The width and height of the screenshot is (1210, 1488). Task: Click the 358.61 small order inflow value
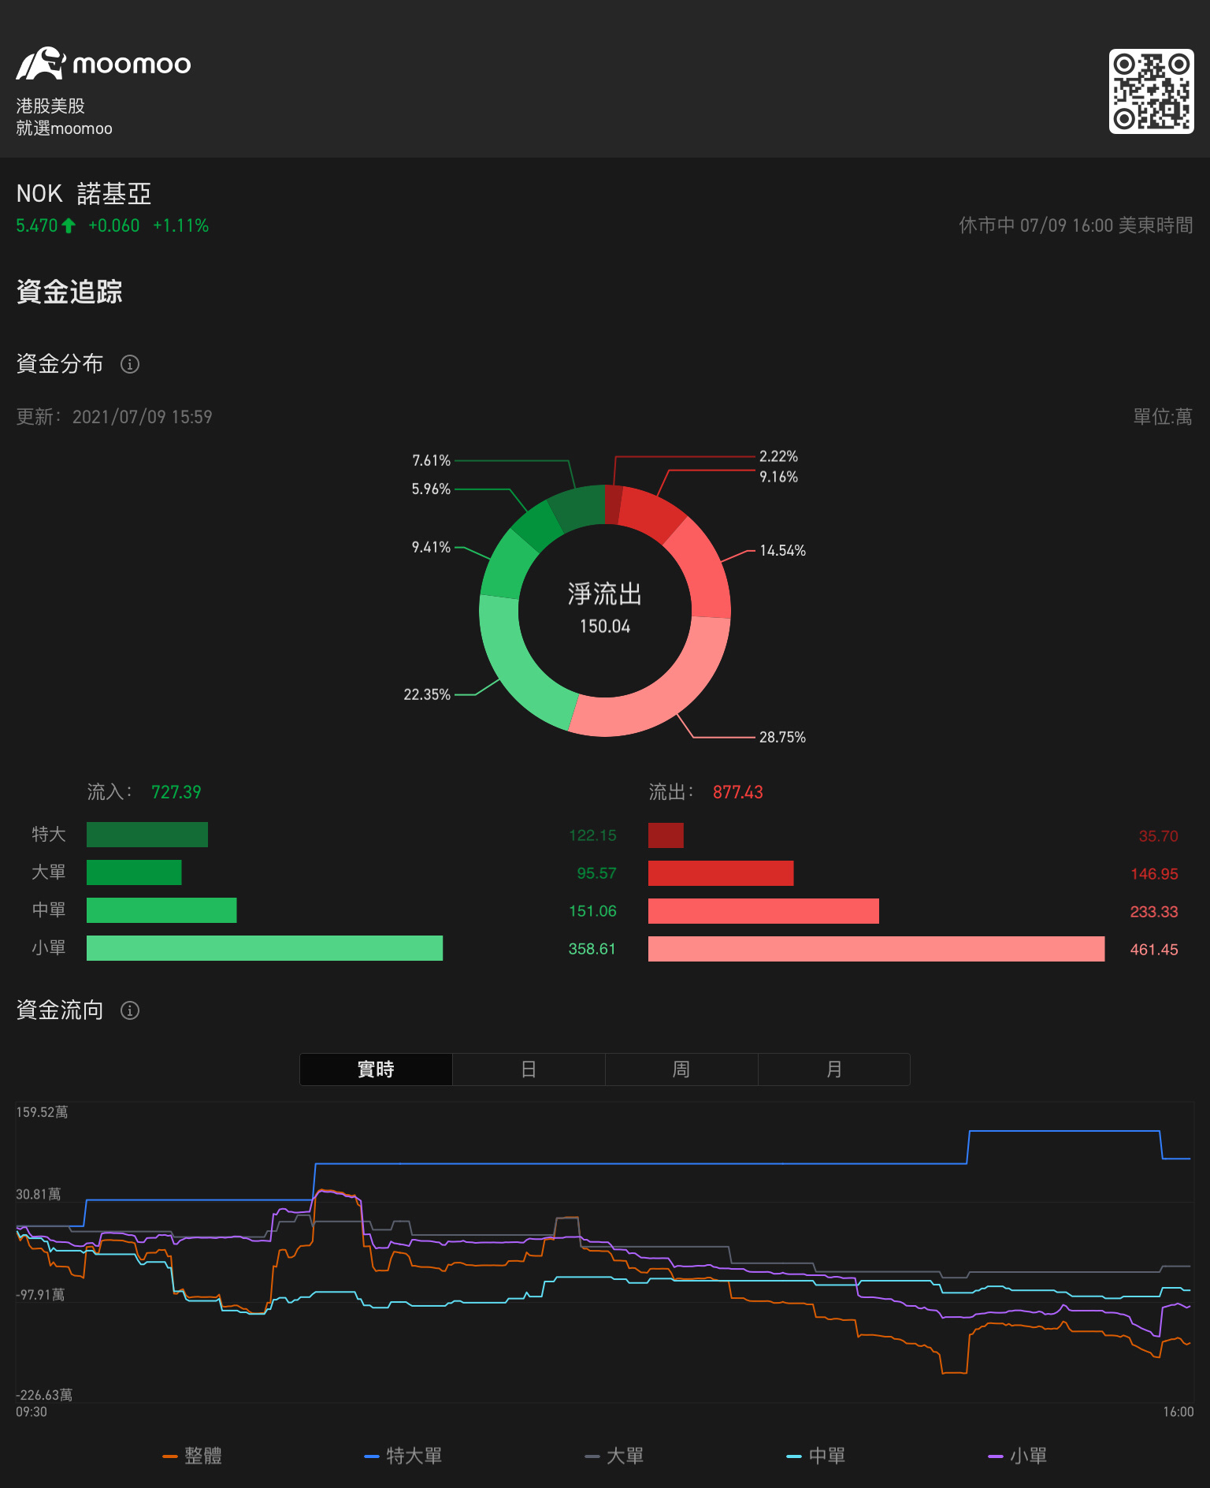tap(592, 949)
